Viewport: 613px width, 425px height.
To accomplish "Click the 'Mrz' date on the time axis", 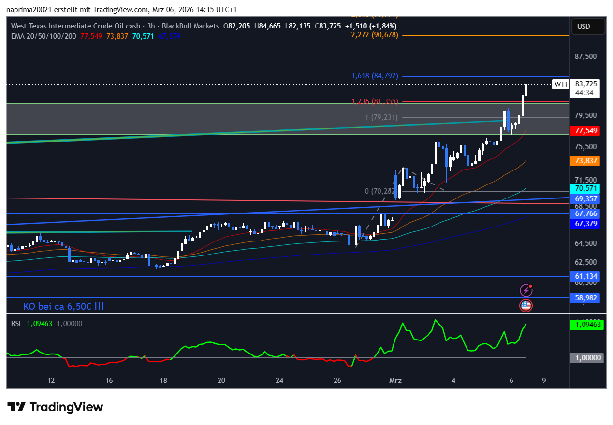I will pyautogui.click(x=395, y=381).
